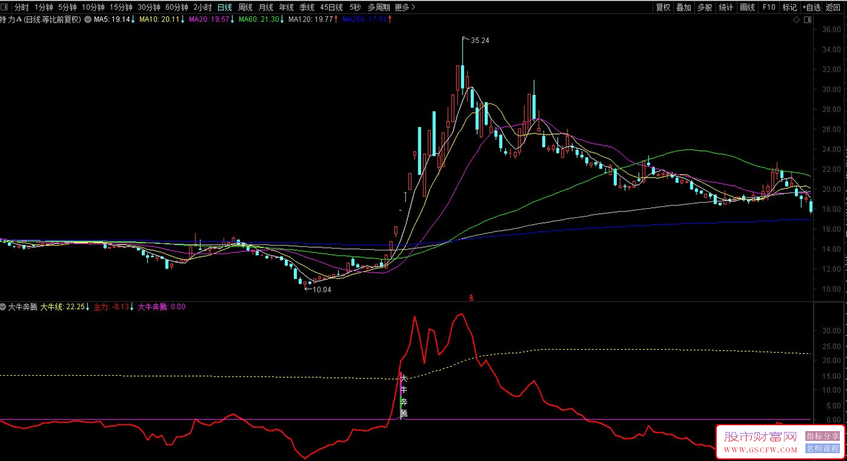Image resolution: width=847 pixels, height=461 pixels.
Task: Click the vertical 大牛奔腾 signal marker
Action: click(403, 395)
